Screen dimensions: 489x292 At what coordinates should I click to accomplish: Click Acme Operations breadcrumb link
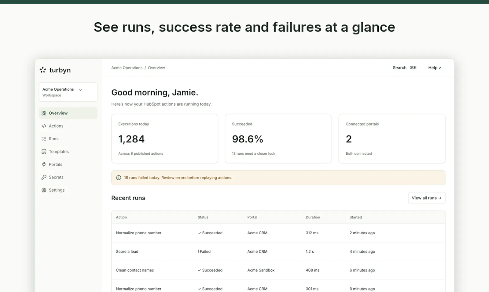127,68
